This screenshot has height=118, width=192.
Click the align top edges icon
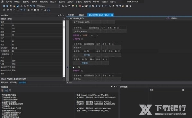pyautogui.click(x=14, y=10)
